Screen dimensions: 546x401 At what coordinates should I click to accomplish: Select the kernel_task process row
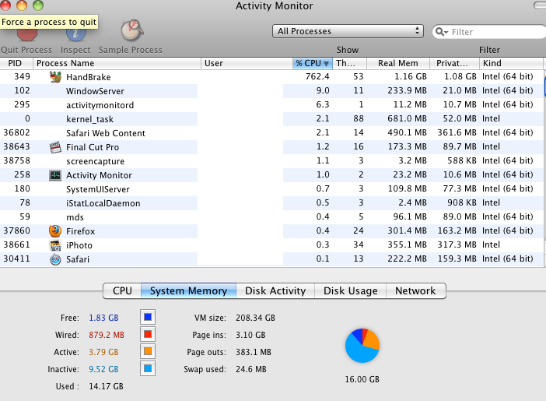tap(271, 118)
